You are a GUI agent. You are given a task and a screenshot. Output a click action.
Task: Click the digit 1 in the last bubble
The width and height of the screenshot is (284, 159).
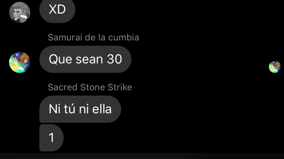click(x=51, y=138)
